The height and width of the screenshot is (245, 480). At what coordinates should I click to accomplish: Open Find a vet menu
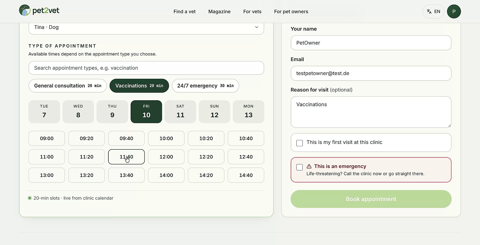[x=184, y=11]
